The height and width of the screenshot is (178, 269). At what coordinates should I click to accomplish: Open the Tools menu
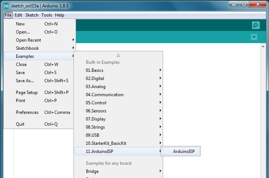click(46, 15)
